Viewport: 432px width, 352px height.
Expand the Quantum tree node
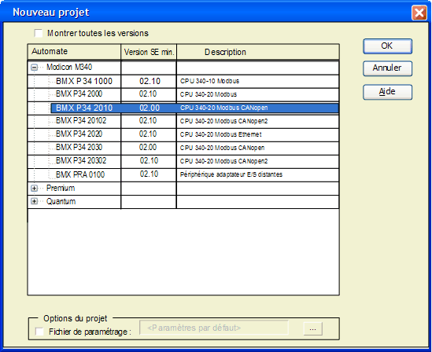click(34, 202)
